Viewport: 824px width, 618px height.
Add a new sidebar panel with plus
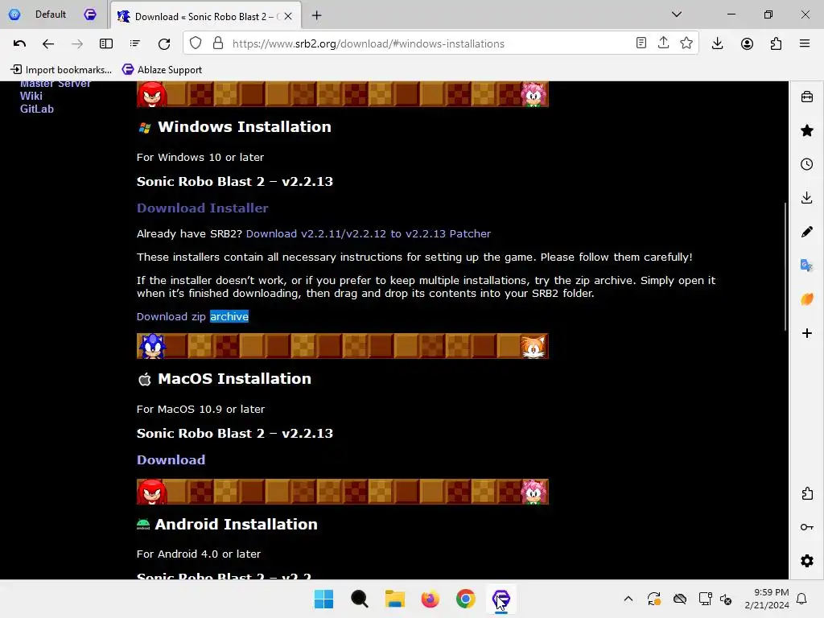[x=806, y=333]
